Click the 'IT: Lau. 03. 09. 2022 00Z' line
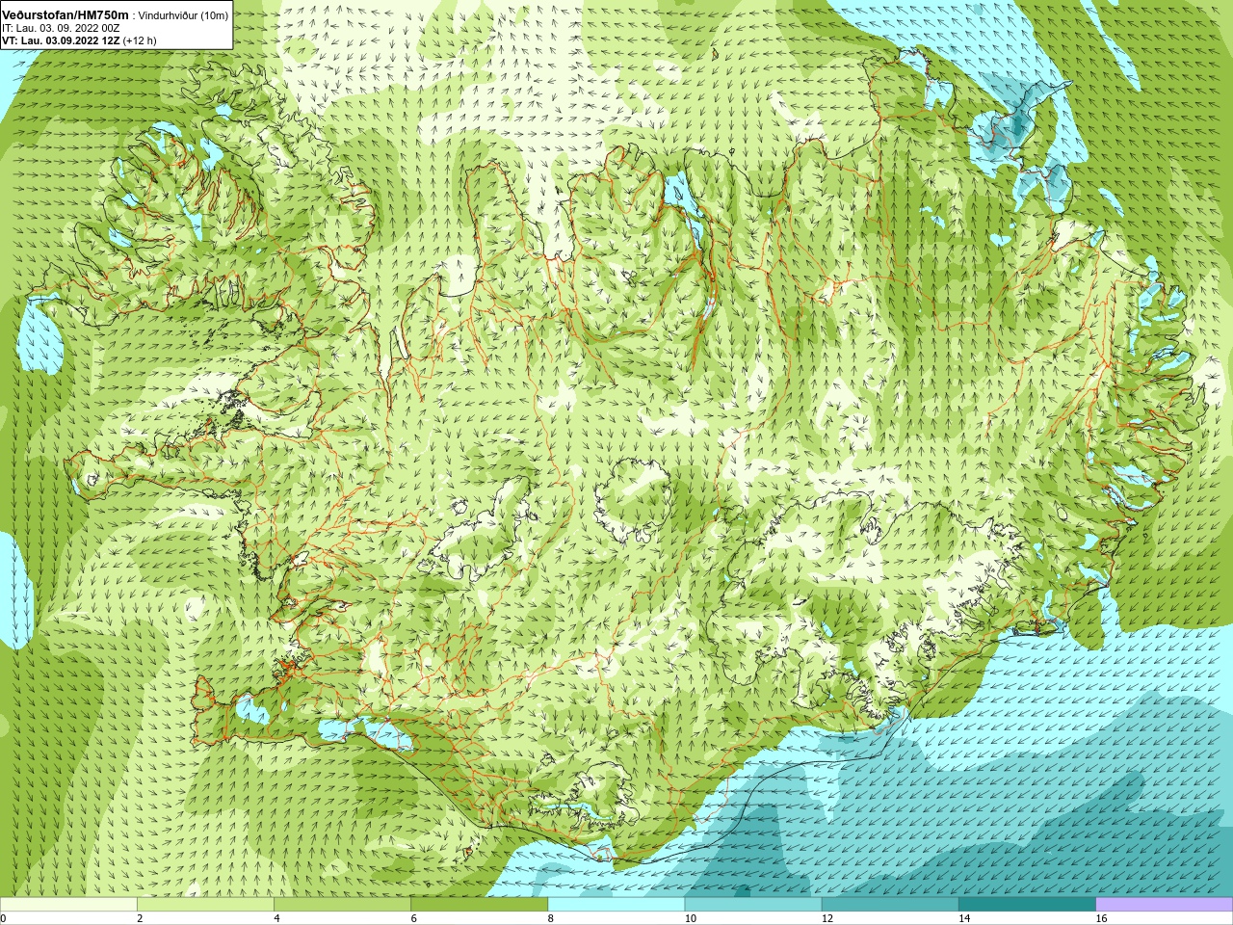This screenshot has height=925, width=1233. 62,28
